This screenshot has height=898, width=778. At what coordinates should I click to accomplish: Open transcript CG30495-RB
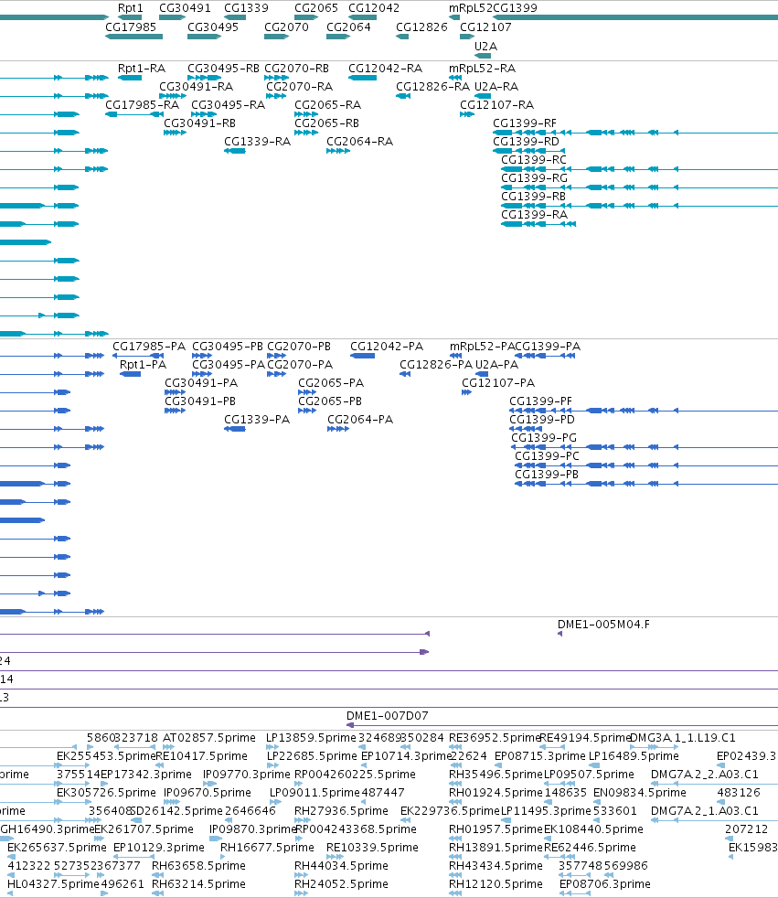pos(205,78)
